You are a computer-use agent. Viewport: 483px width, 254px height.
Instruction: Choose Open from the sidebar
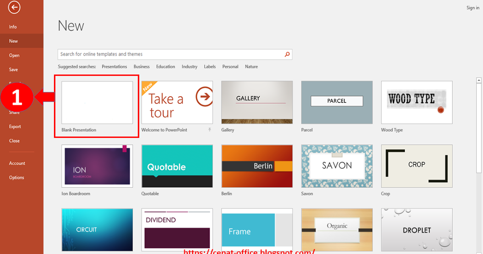tap(14, 56)
